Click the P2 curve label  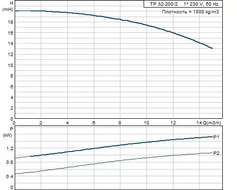(216, 153)
